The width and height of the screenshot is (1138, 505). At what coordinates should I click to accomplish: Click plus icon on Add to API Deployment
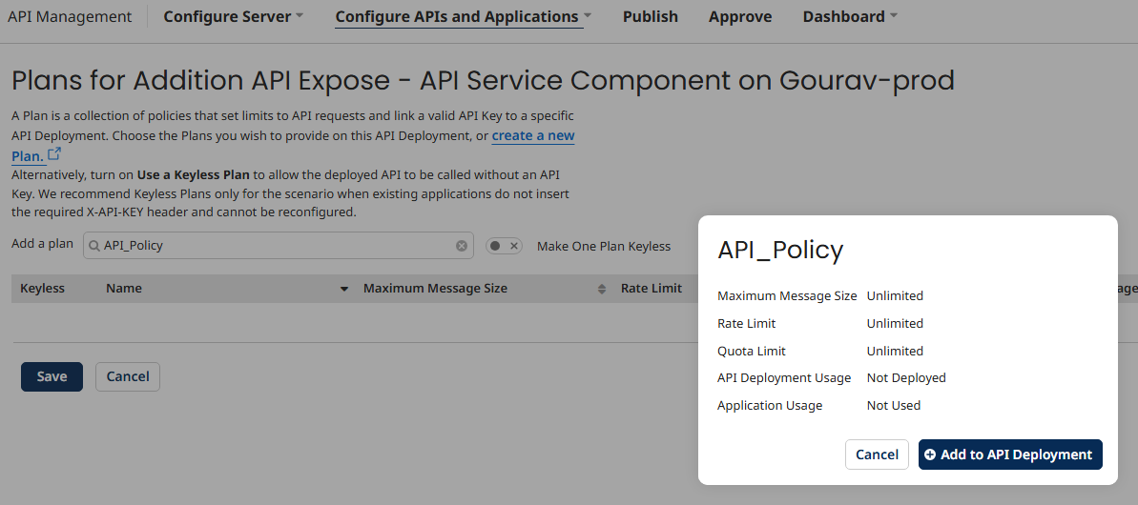930,455
